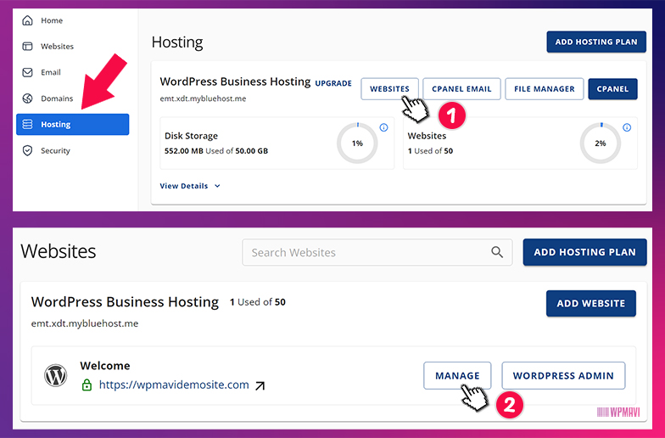Focus the Search Websites input field
This screenshot has width=665, height=438.
pyautogui.click(x=365, y=252)
